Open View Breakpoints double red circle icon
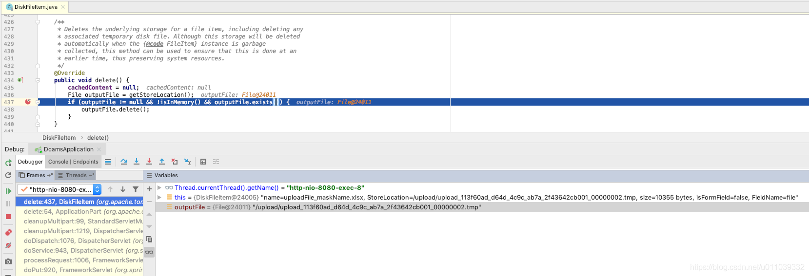809x276 pixels. [x=8, y=233]
